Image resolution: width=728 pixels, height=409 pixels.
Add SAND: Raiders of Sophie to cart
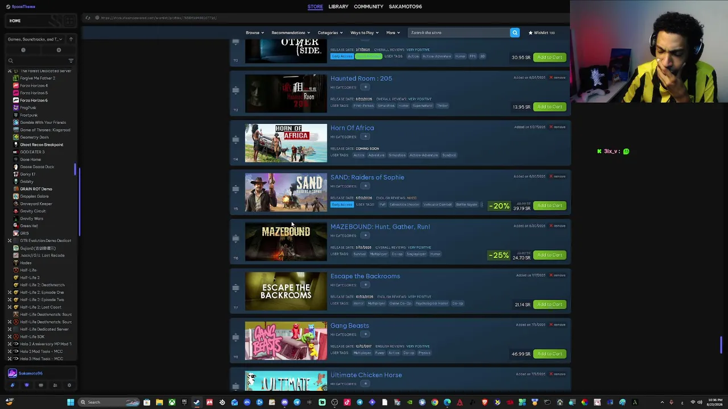coord(549,206)
